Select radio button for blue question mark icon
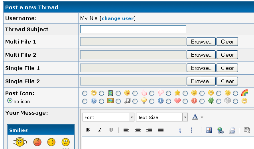The height and width of the screenshot is (149, 254). click(85, 101)
